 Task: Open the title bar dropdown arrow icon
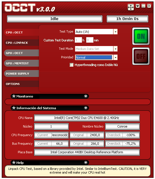pyautogui.click(x=138, y=6)
